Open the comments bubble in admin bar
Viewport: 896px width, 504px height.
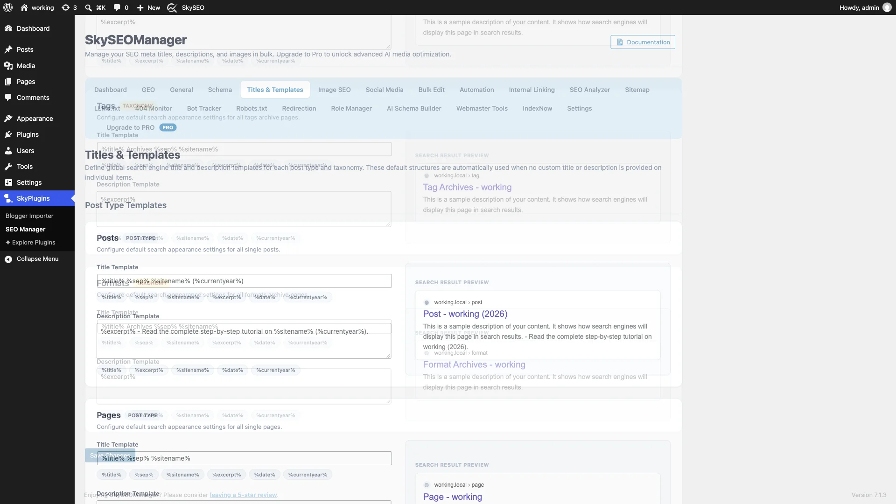121,7
